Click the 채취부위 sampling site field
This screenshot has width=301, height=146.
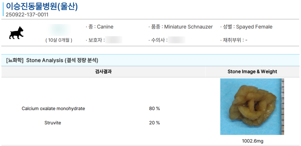pyautogui.click(x=234, y=40)
